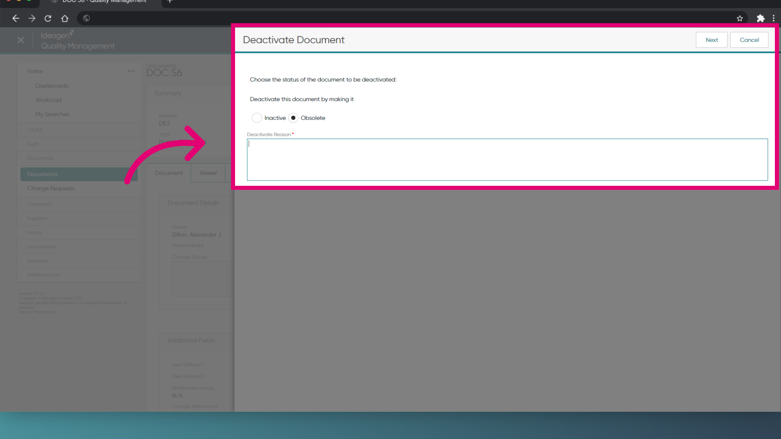The width and height of the screenshot is (781, 439).
Task: Click the Ideagen Quality Management logo
Action: click(x=77, y=40)
